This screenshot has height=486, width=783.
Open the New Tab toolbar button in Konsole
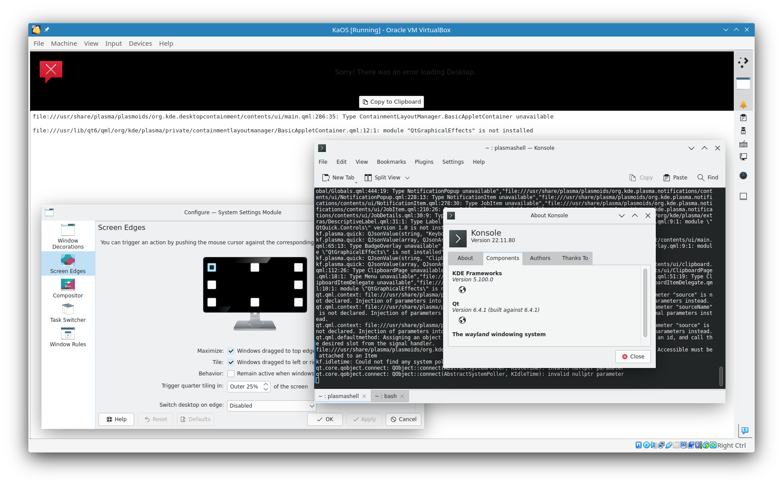coord(338,178)
